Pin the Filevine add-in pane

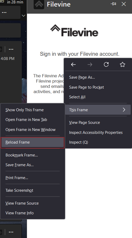[113, 4]
